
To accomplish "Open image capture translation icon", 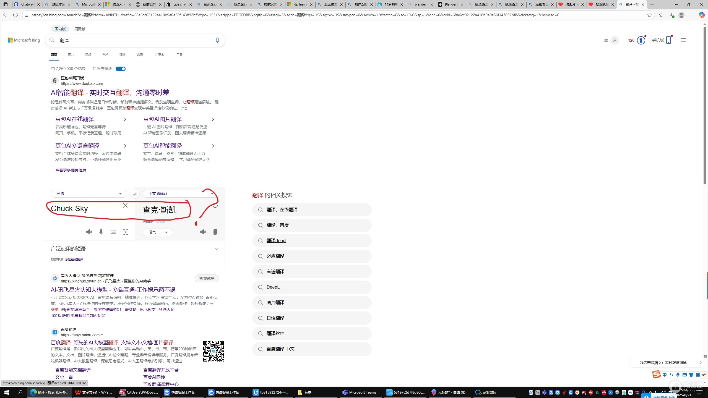I will (126, 232).
